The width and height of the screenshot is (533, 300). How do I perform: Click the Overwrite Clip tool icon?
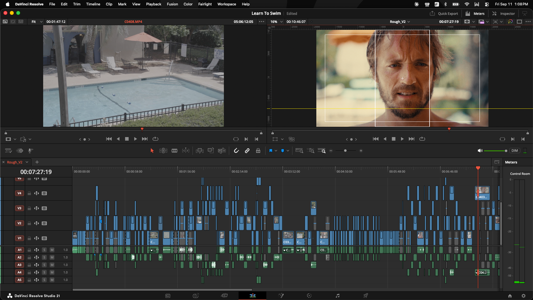(211, 151)
